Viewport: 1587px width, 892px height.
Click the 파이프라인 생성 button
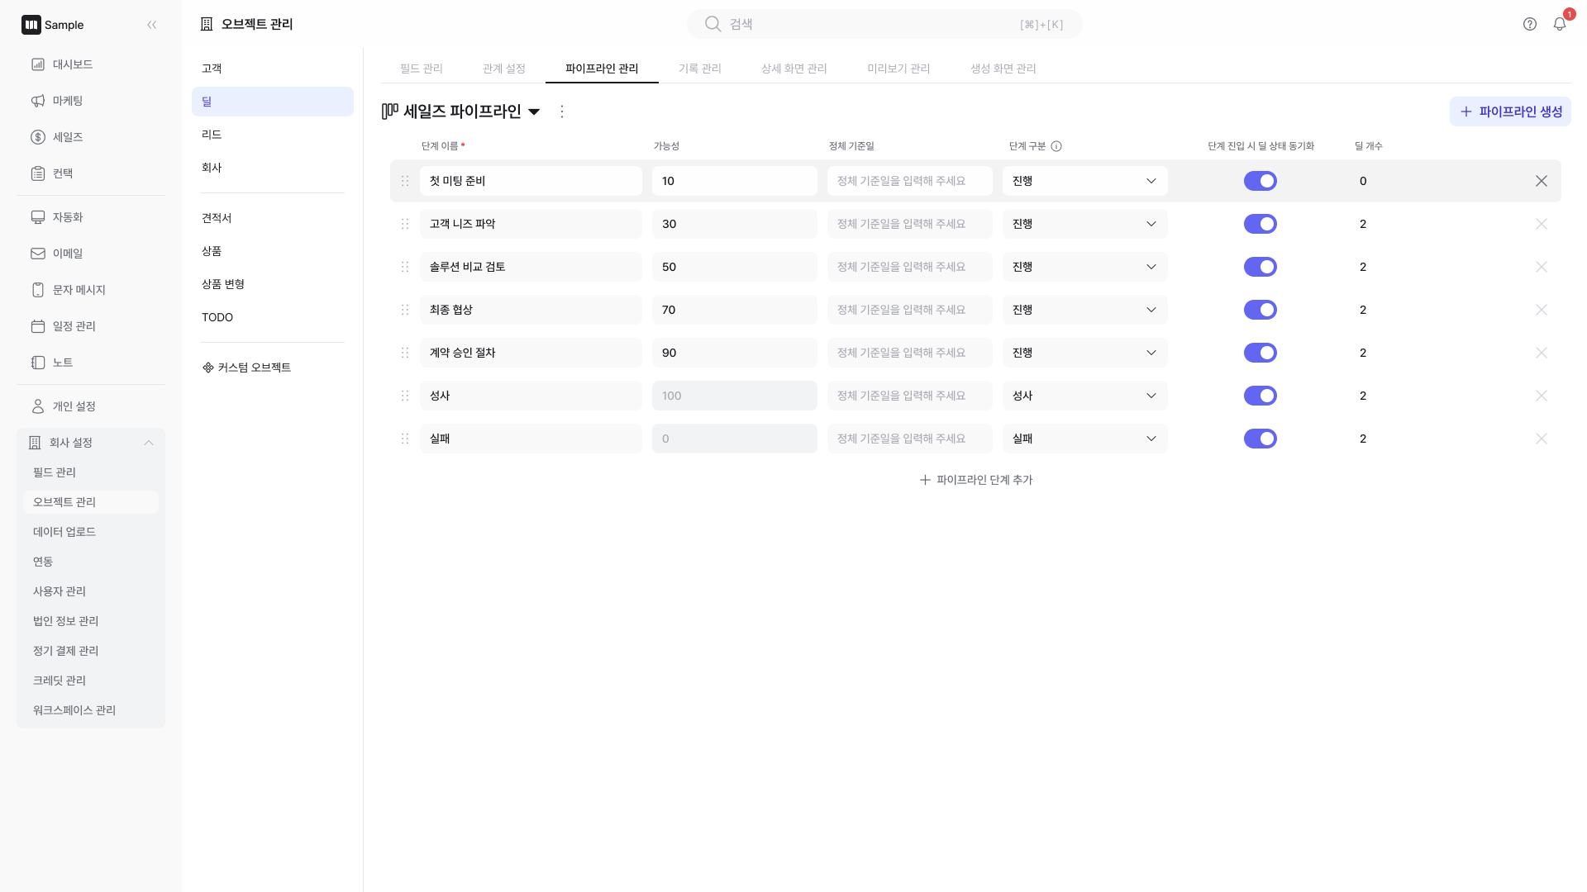(x=1510, y=111)
